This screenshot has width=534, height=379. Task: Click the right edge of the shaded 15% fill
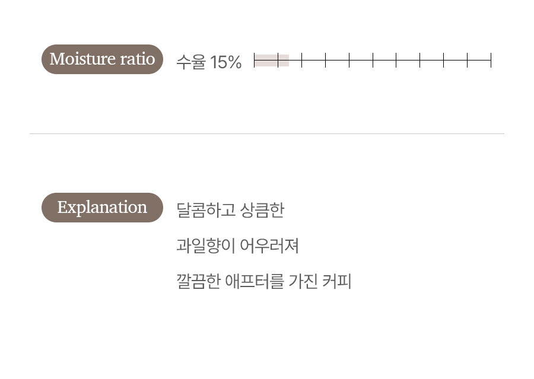[288, 60]
